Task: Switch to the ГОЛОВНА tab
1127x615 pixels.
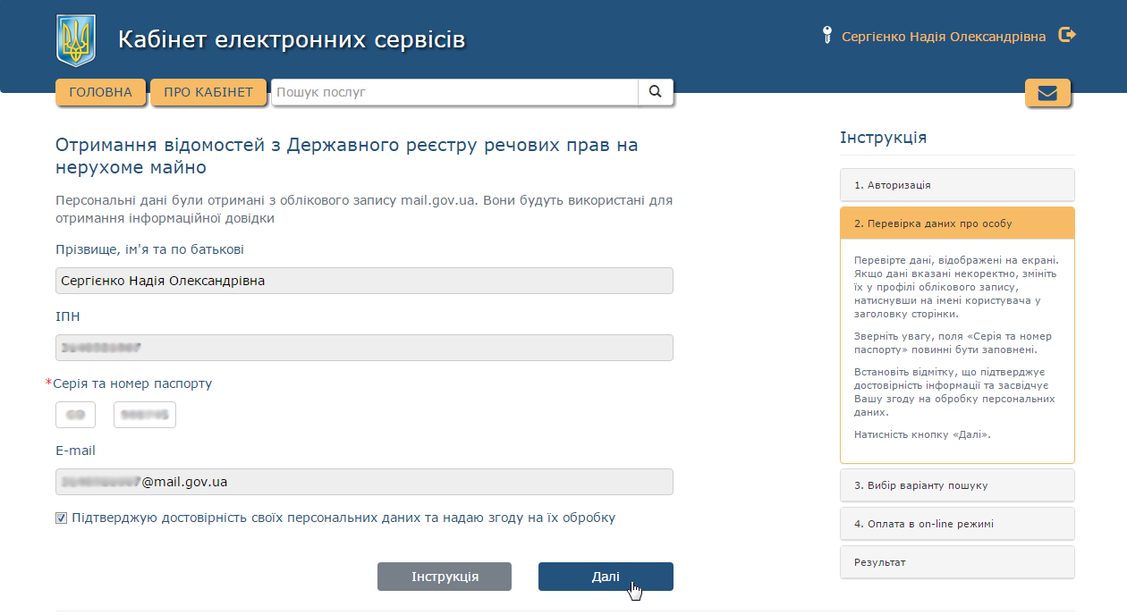Action: (x=100, y=91)
